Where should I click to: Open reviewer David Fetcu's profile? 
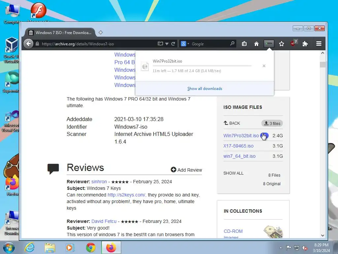coord(104,221)
